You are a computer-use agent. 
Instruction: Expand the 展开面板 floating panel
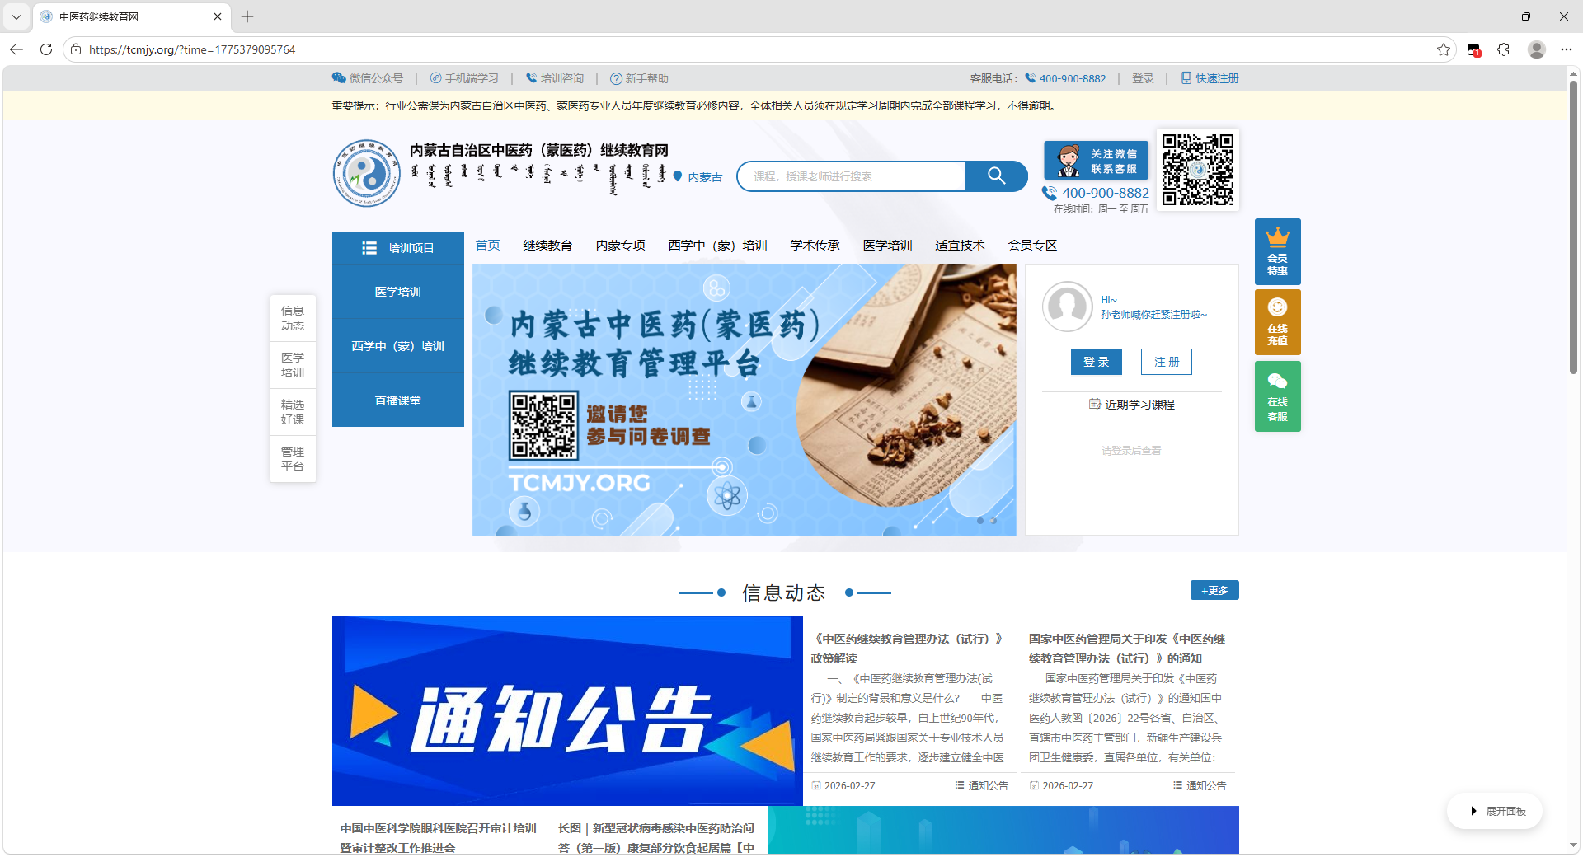click(1496, 812)
